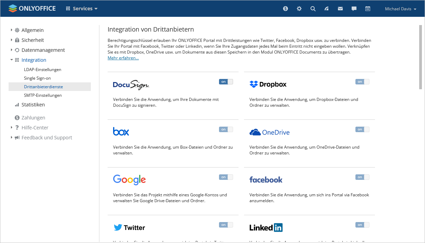Click the search magnifier icon
The image size is (425, 243).
point(313,9)
